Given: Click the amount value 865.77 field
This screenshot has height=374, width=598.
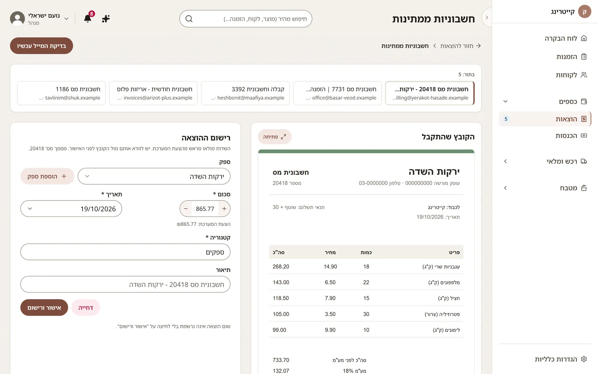Looking at the screenshot, I should pyautogui.click(x=205, y=209).
